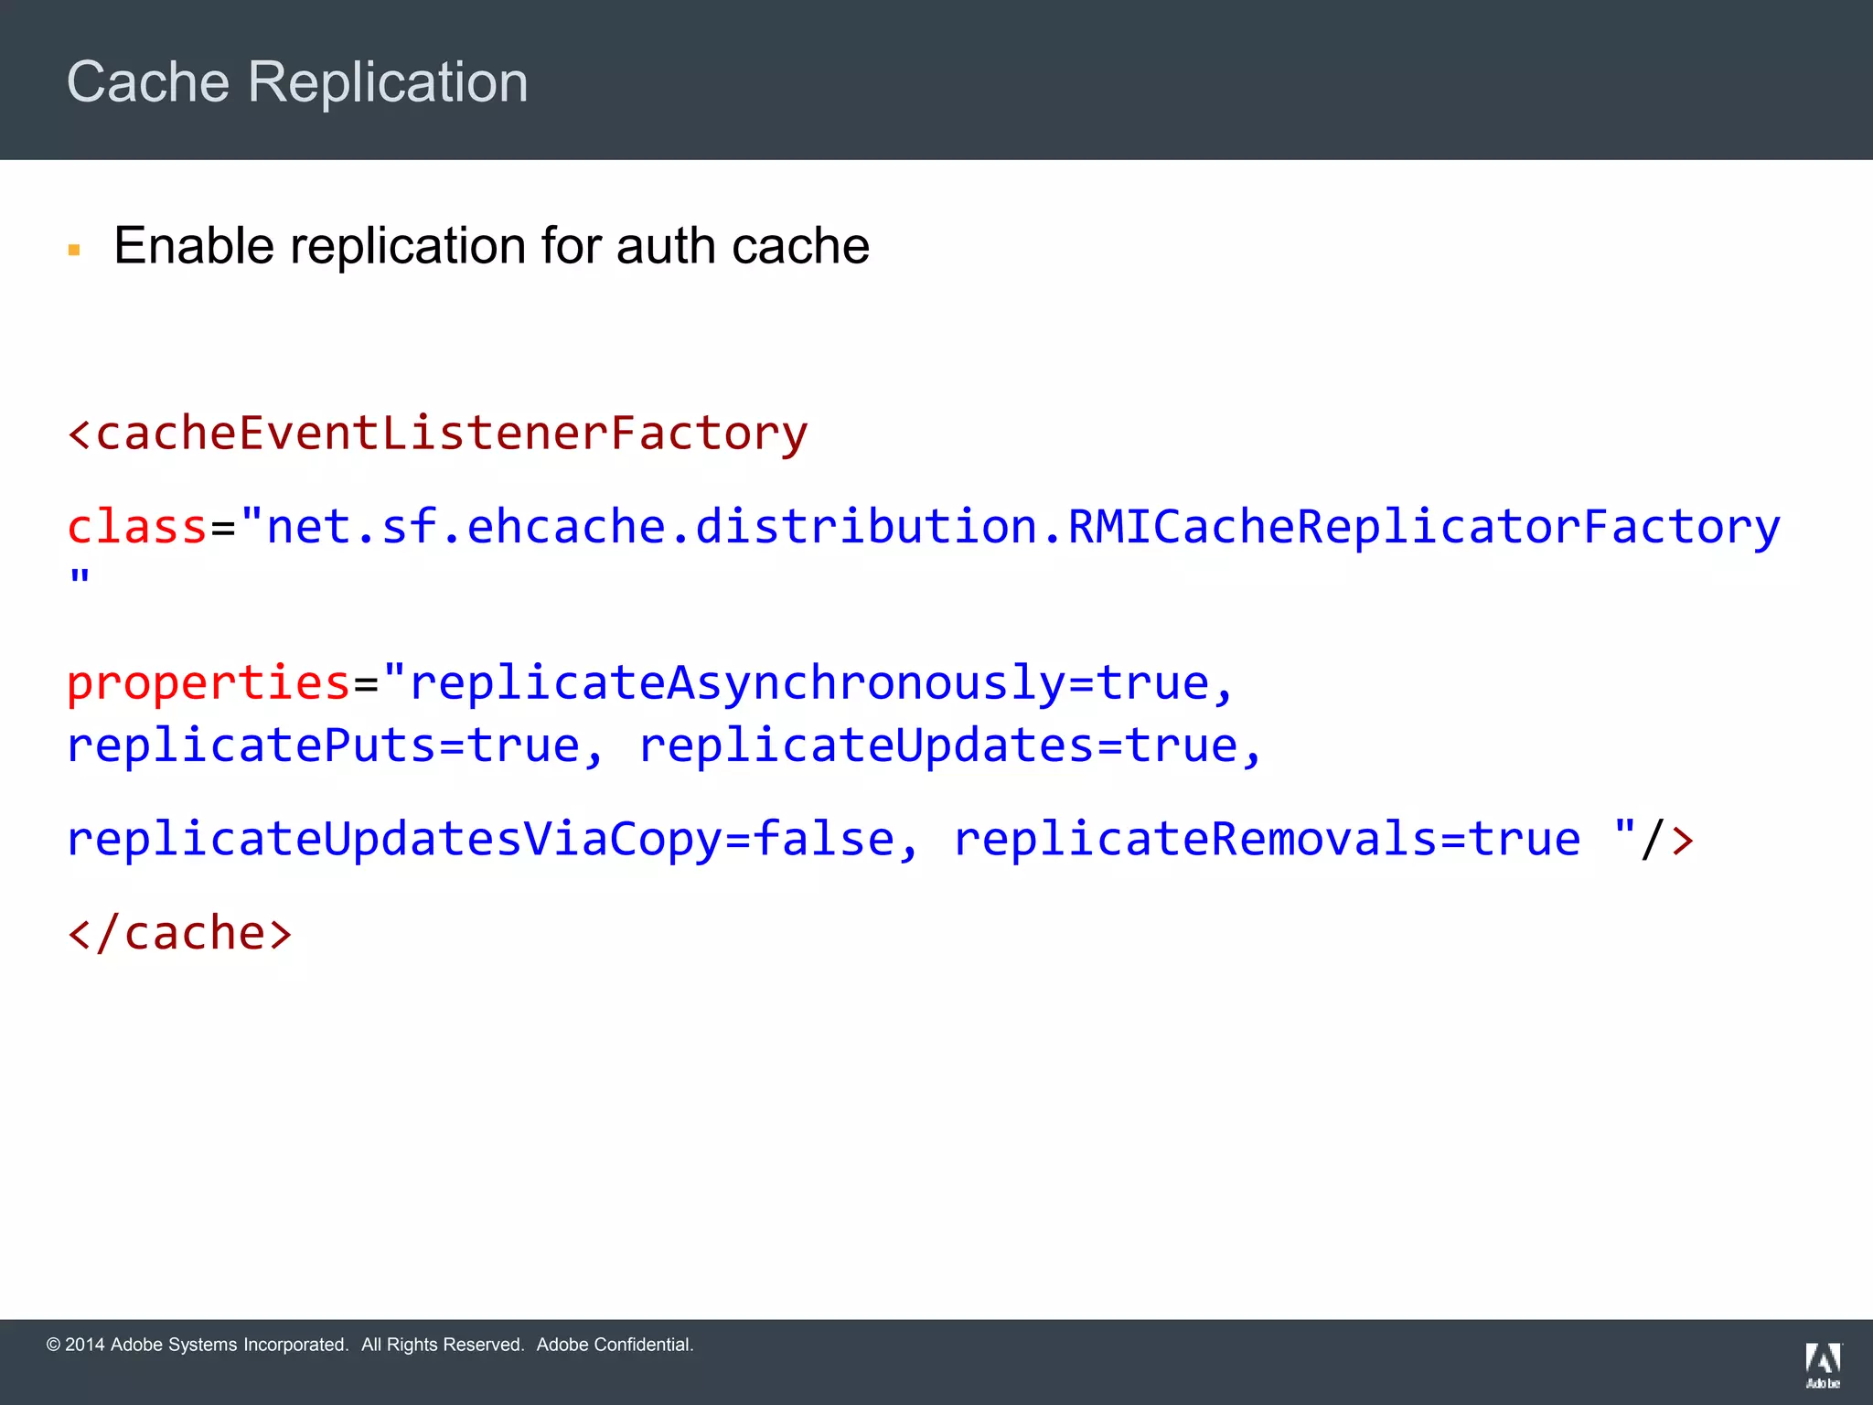Click "replicatePuts=true," text

tap(336, 746)
